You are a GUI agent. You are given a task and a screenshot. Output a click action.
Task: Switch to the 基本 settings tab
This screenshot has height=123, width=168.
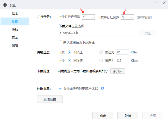click(15, 14)
